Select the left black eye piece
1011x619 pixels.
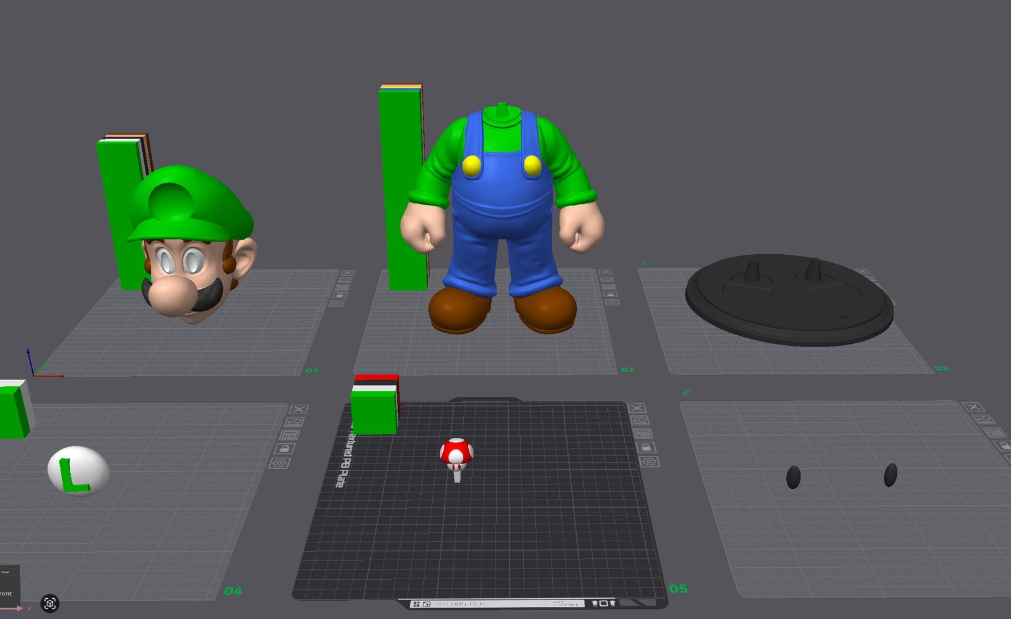tap(793, 477)
